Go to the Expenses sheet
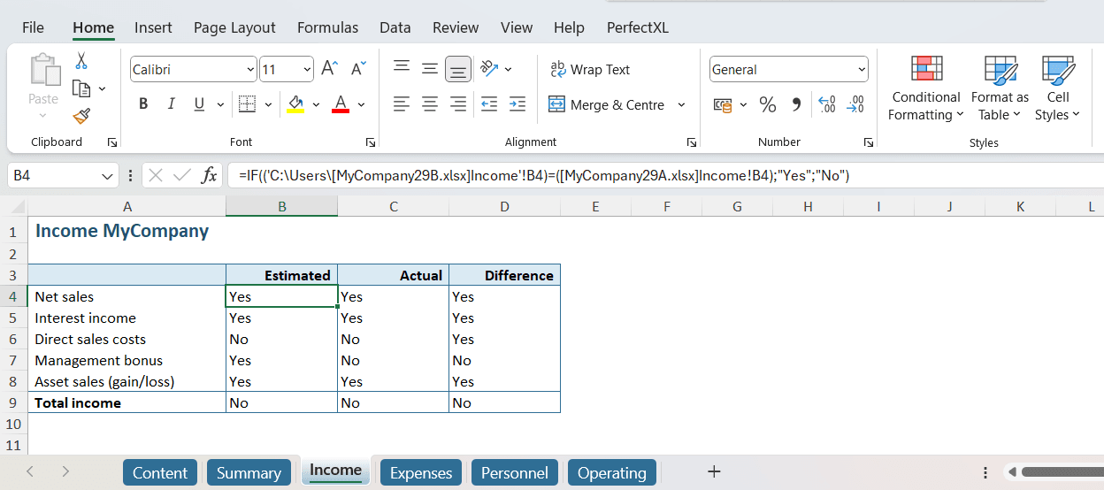Image resolution: width=1104 pixels, height=490 pixels. 421,472
